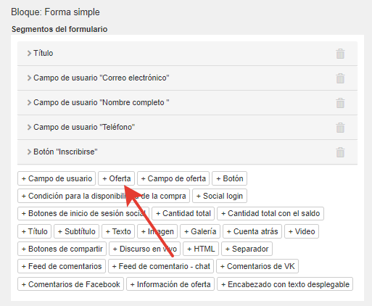Add a Social login segment
372x306 pixels.
pos(220,196)
